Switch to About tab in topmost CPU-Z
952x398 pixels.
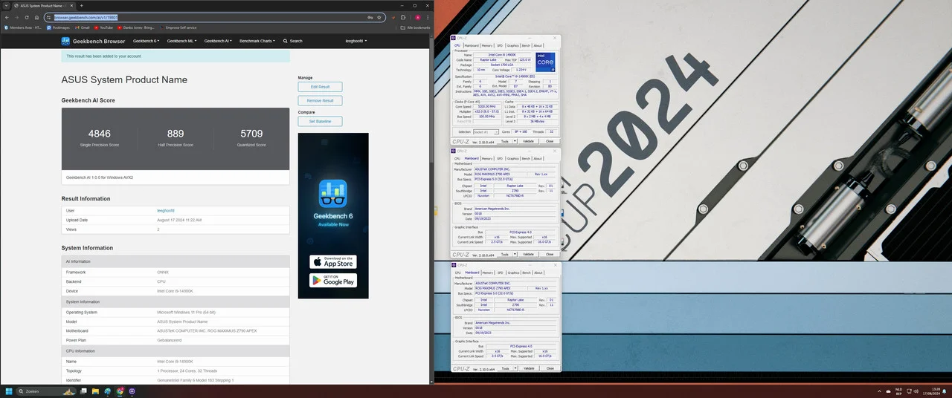coord(538,46)
